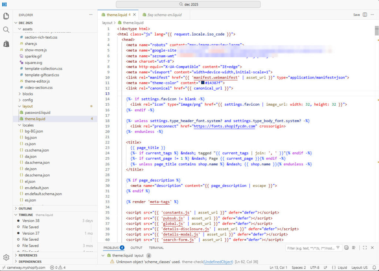Toggle the sidebar icon at top-left corner

coord(4,4)
